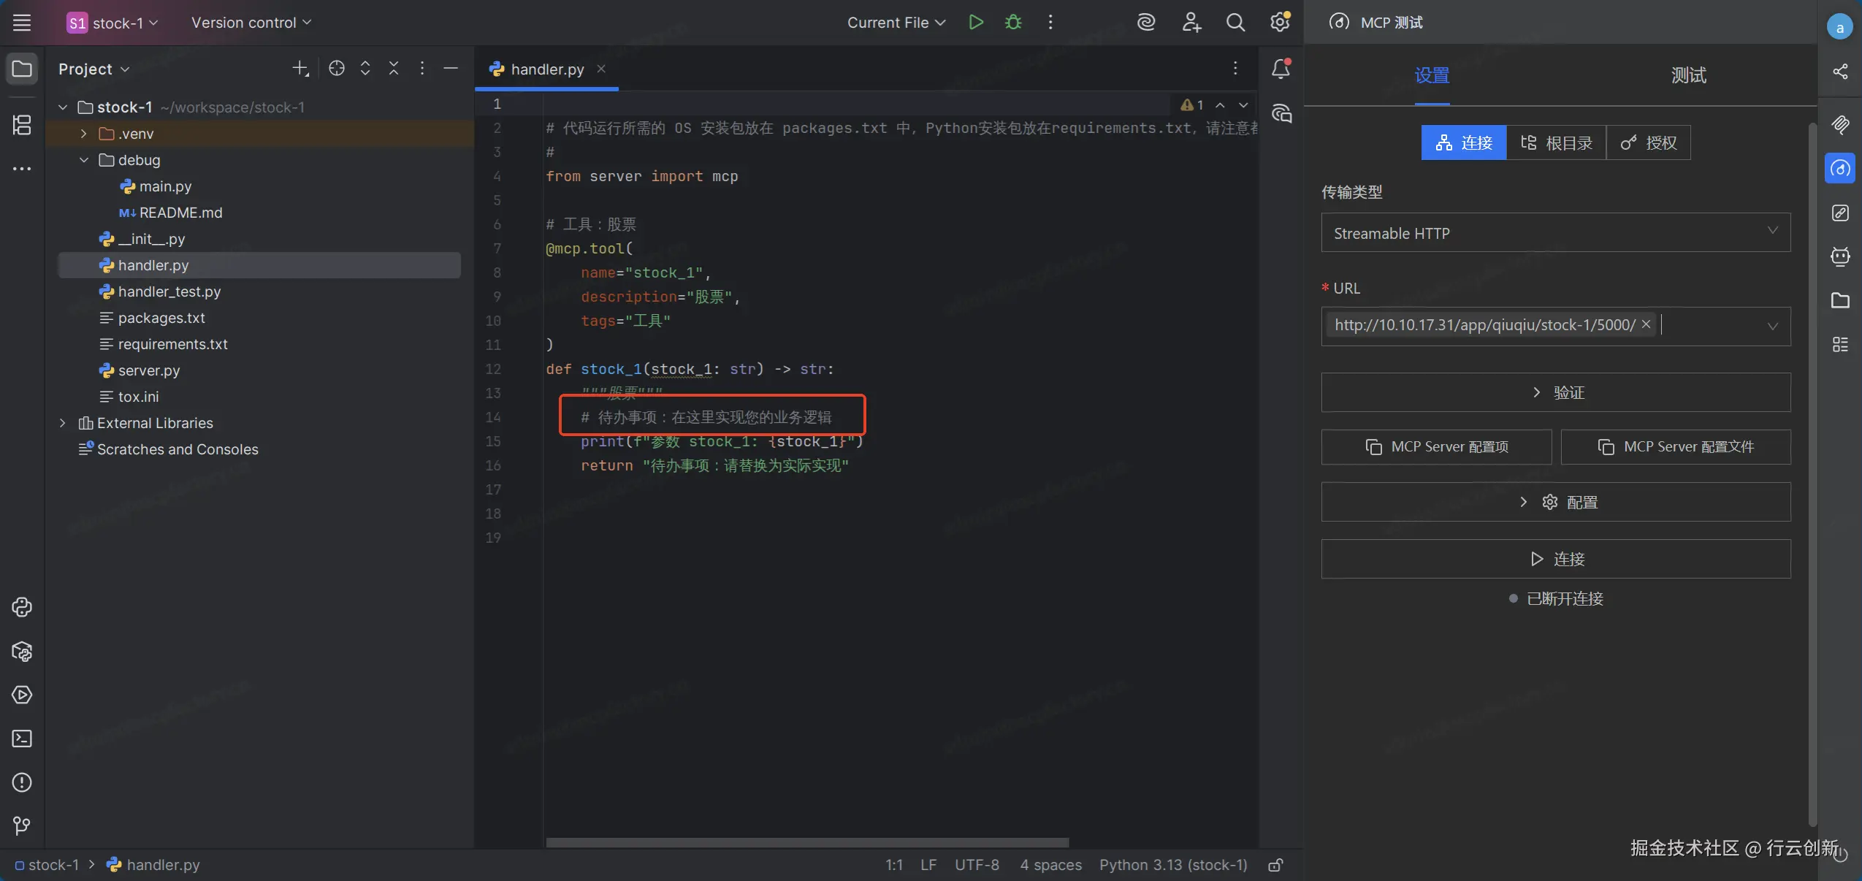Screen dimensions: 1862x881
Task: Click the Debug bug icon
Action: pyautogui.click(x=1012, y=22)
